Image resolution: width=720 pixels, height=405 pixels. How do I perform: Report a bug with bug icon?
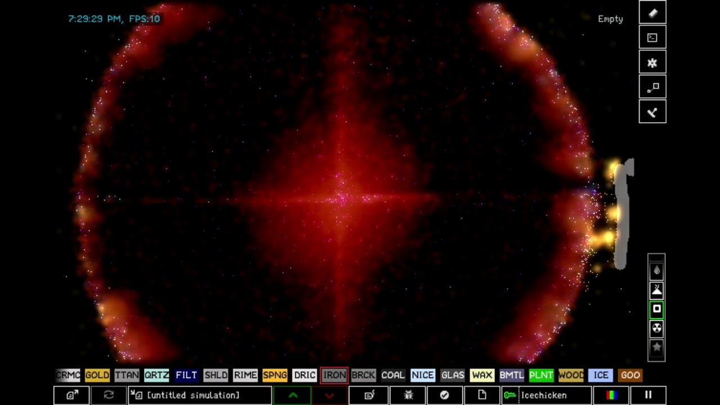408,395
